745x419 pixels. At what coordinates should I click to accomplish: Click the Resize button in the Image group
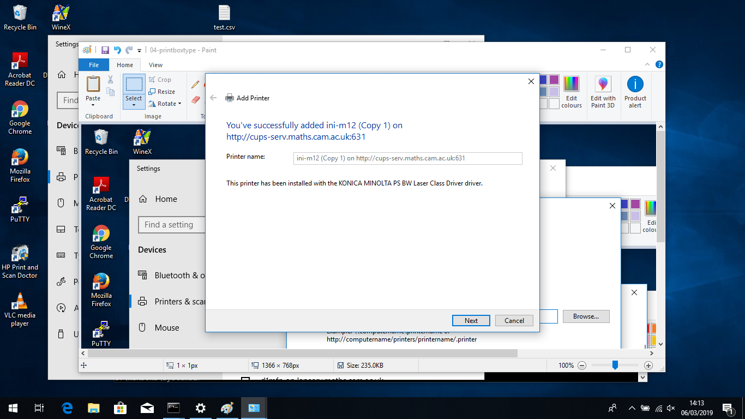[162, 92]
